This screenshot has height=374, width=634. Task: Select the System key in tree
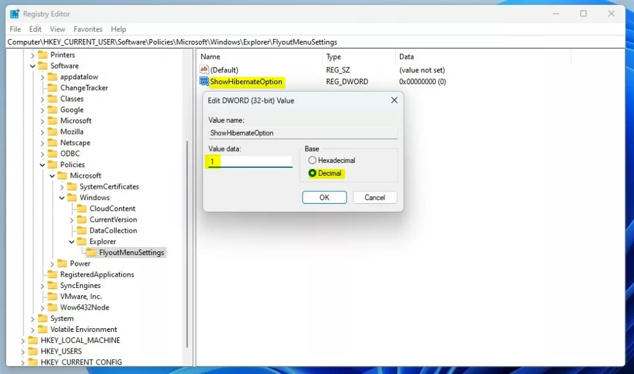coord(62,319)
